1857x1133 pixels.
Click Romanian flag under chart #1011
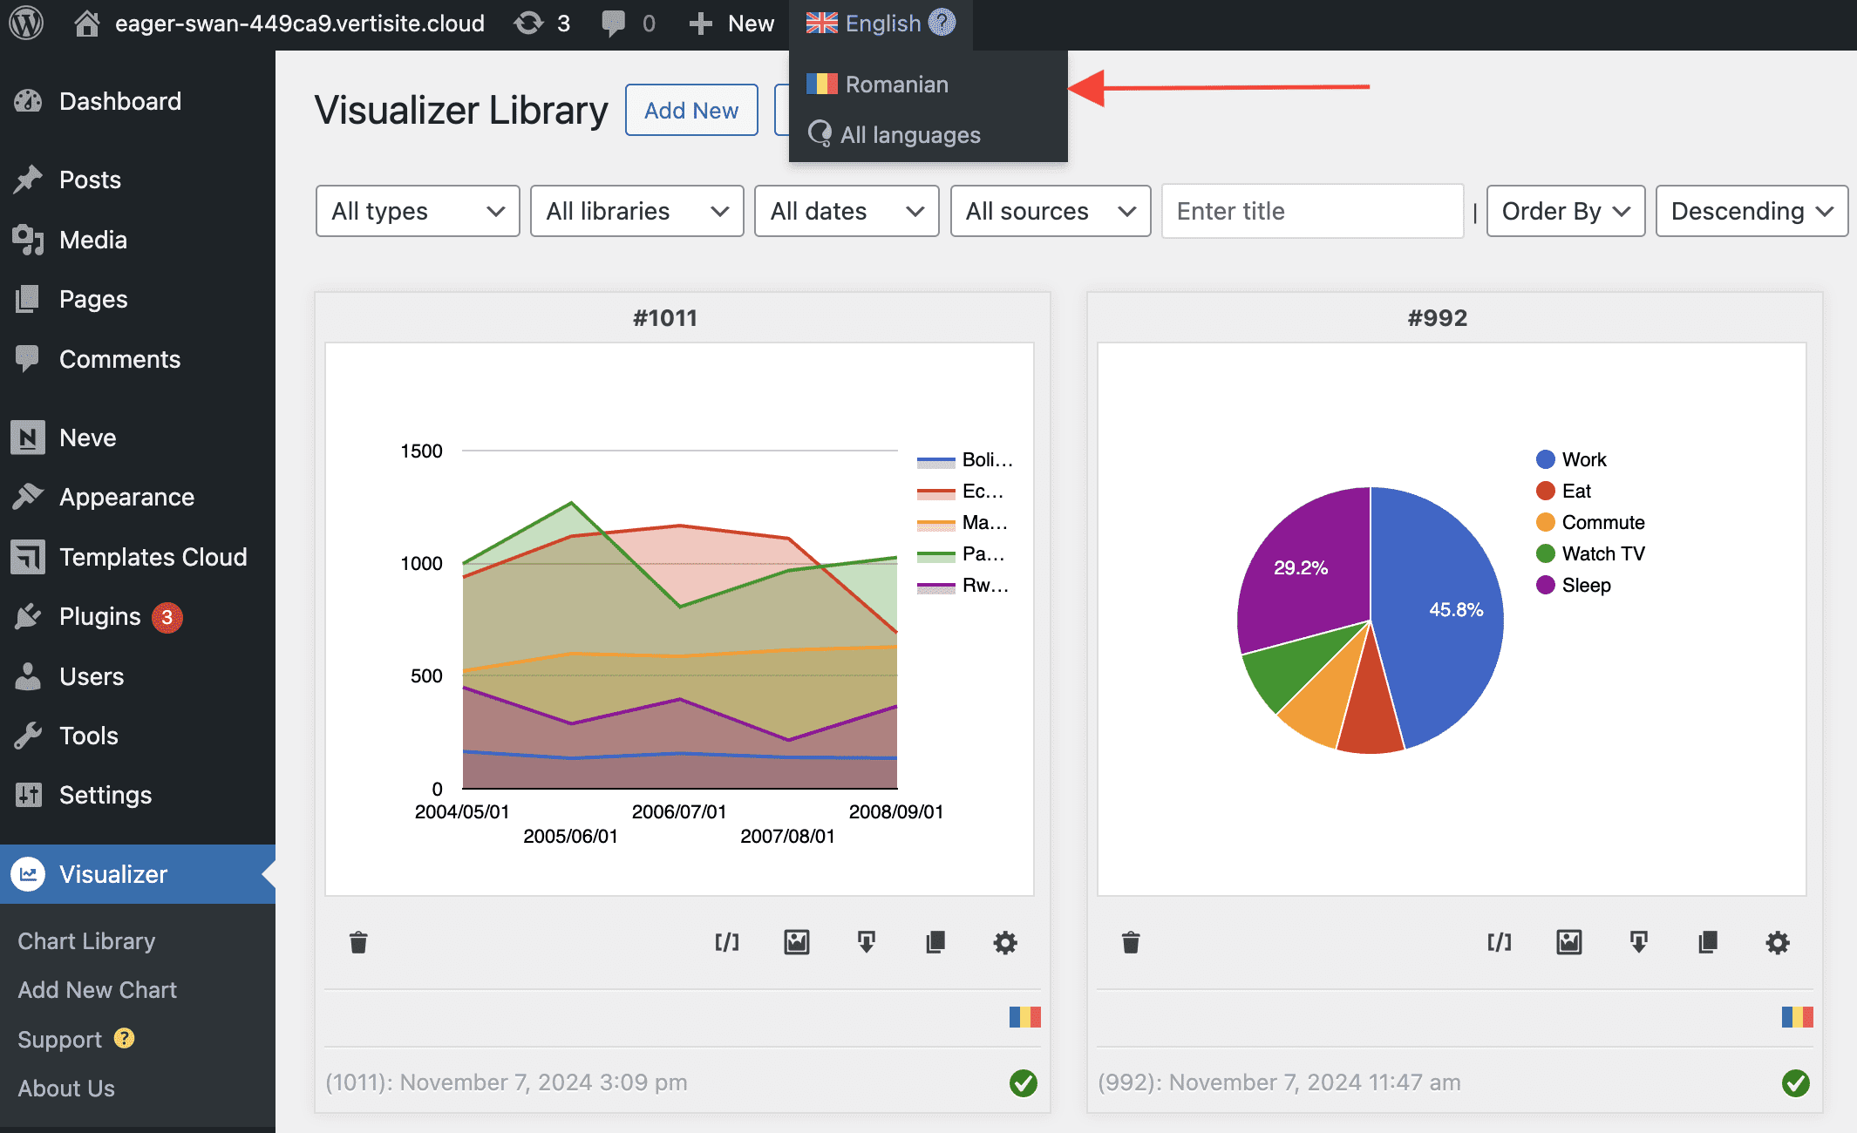click(x=1024, y=1017)
